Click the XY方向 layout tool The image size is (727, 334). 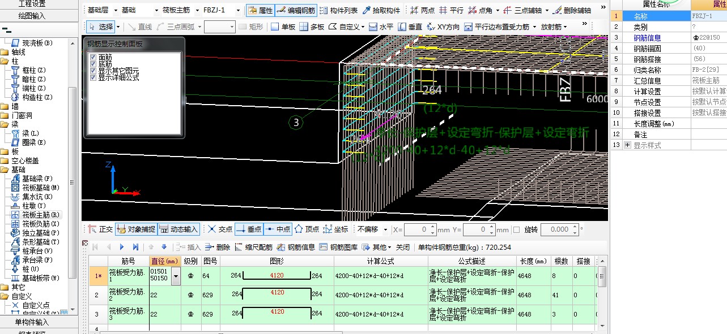coord(443,27)
